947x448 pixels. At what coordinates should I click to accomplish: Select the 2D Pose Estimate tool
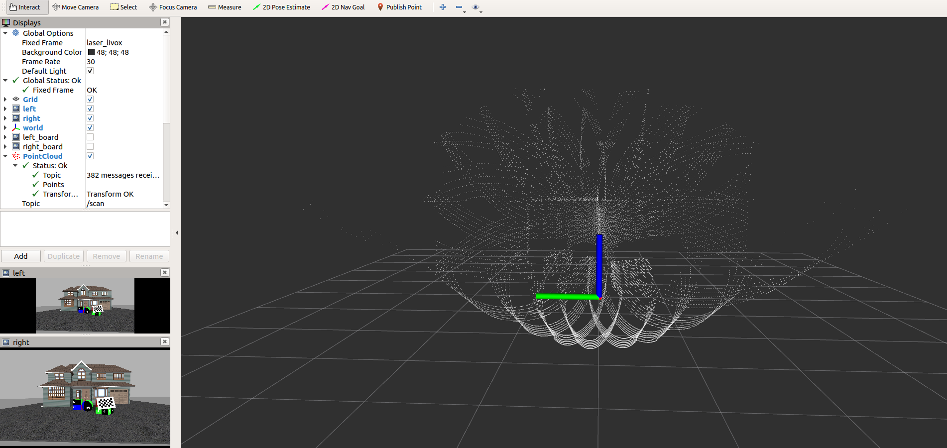281,7
